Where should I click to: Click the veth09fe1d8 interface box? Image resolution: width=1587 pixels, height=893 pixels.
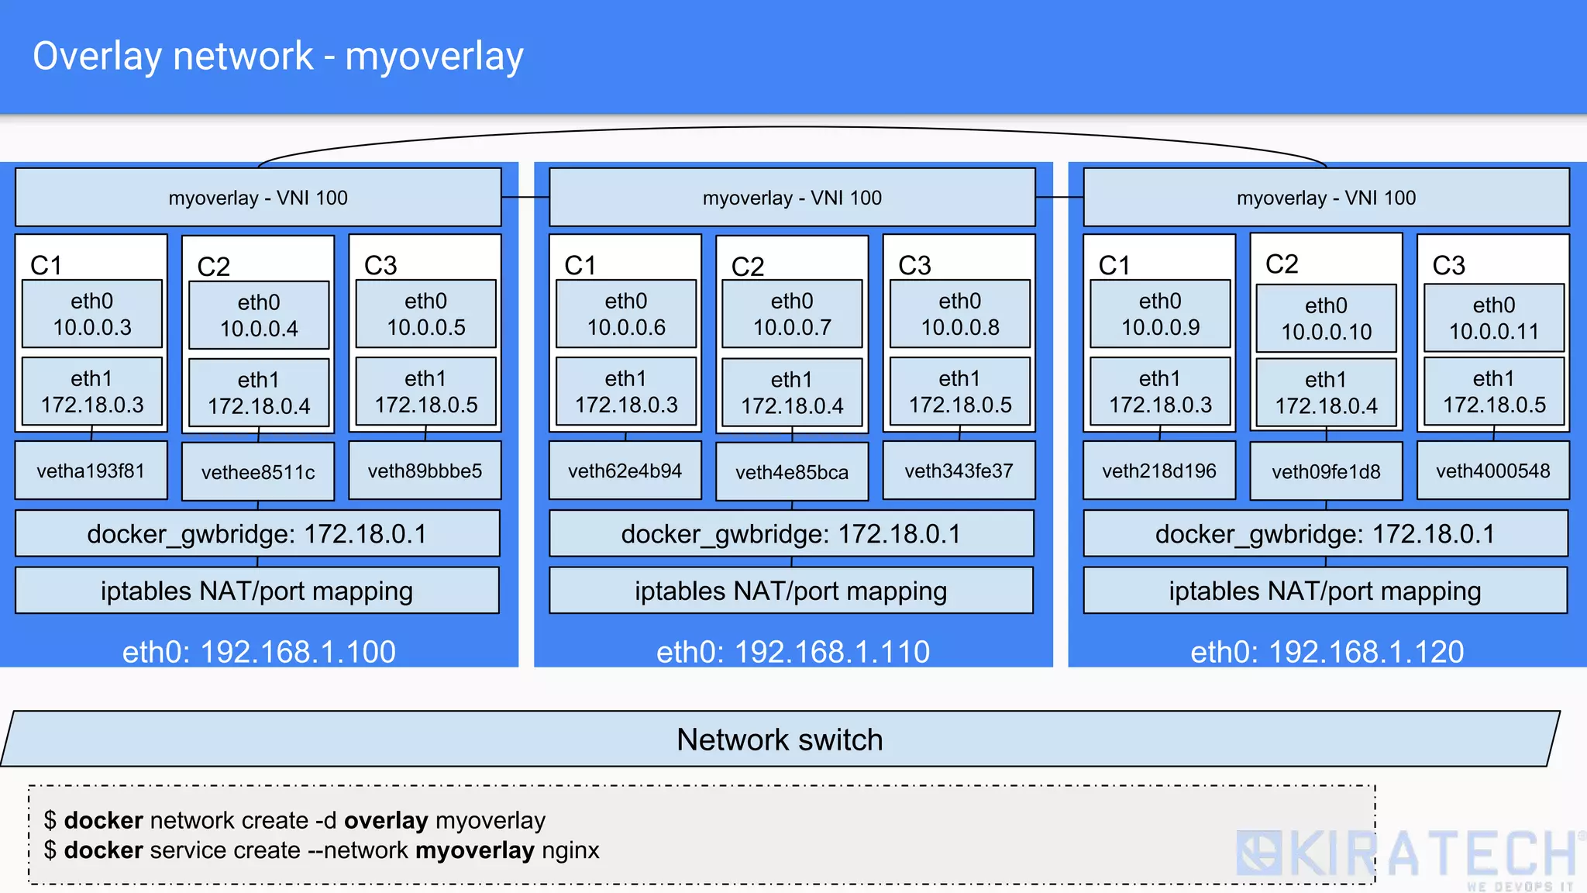1326,472
